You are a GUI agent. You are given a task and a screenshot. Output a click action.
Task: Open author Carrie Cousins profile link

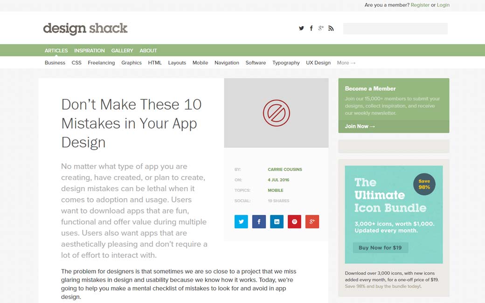[284, 169]
